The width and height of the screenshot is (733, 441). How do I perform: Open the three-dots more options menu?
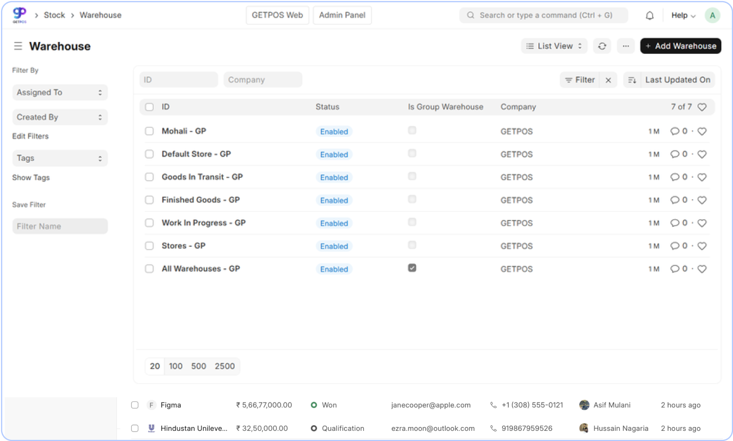(x=626, y=46)
